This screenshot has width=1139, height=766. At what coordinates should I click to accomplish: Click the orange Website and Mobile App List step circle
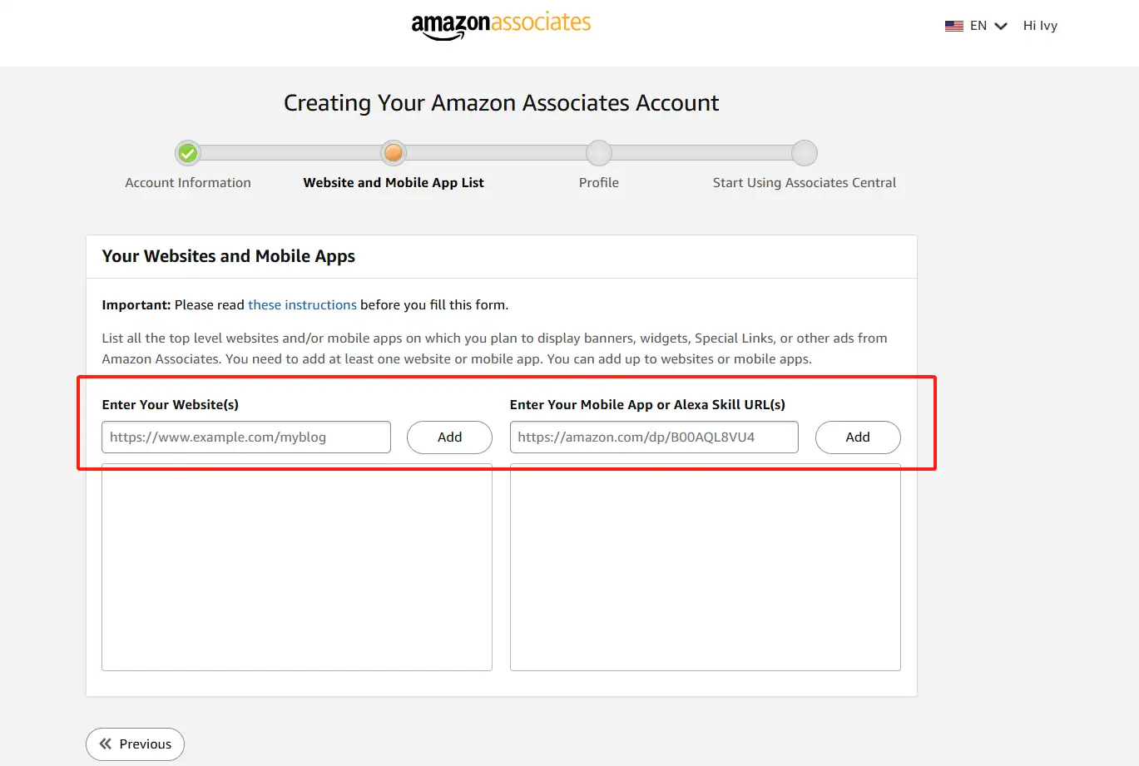pyautogui.click(x=394, y=153)
